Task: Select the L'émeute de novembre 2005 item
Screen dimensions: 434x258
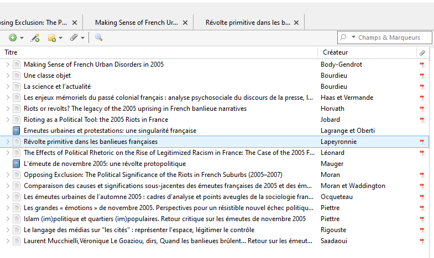Action: [104, 164]
